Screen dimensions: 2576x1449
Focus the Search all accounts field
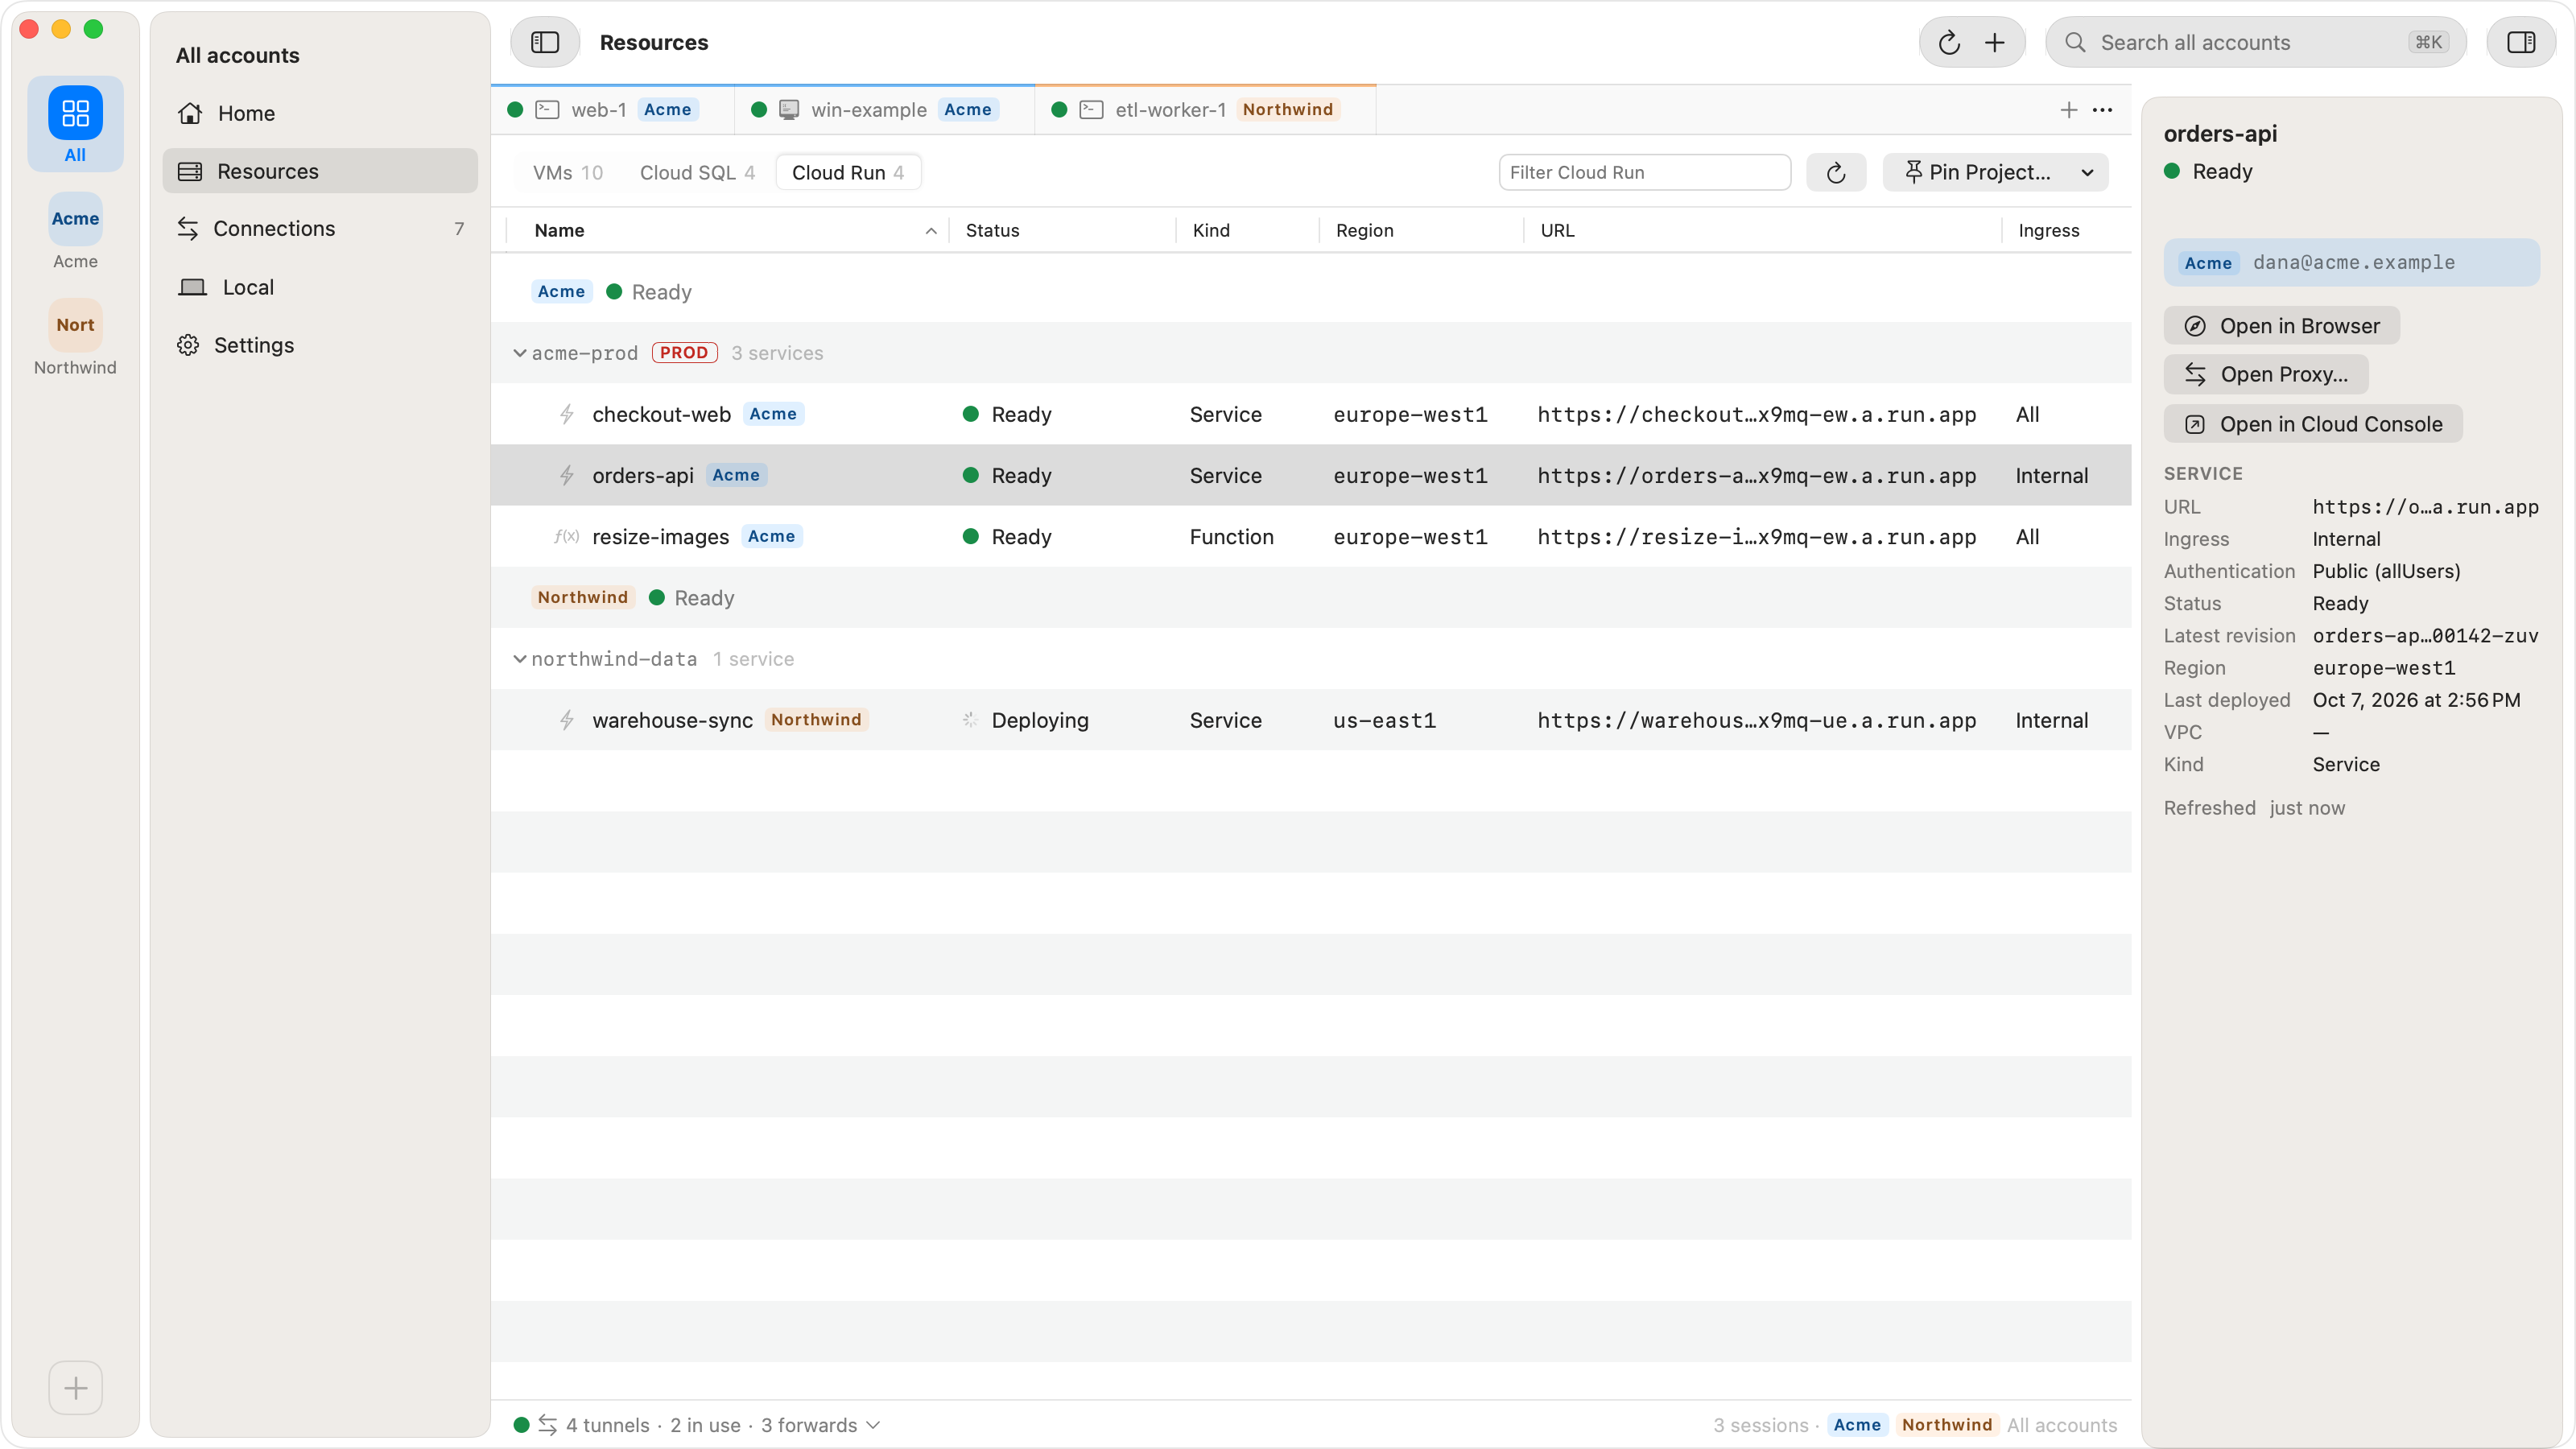click(x=2256, y=42)
